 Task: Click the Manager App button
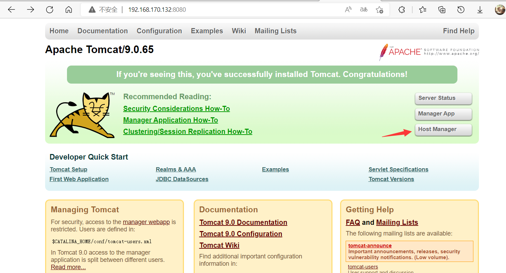[444, 114]
